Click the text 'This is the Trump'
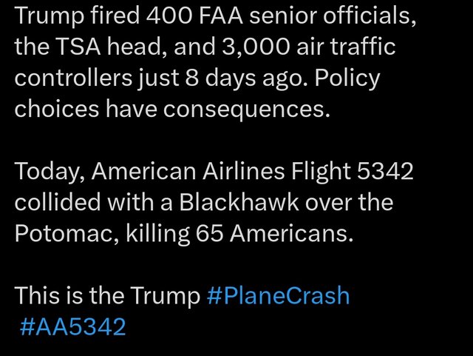 (x=107, y=296)
